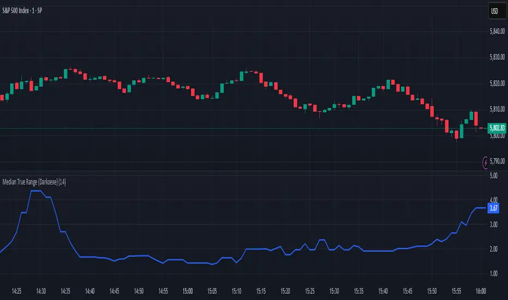Click the 5,840.00 price scale label

497,32
